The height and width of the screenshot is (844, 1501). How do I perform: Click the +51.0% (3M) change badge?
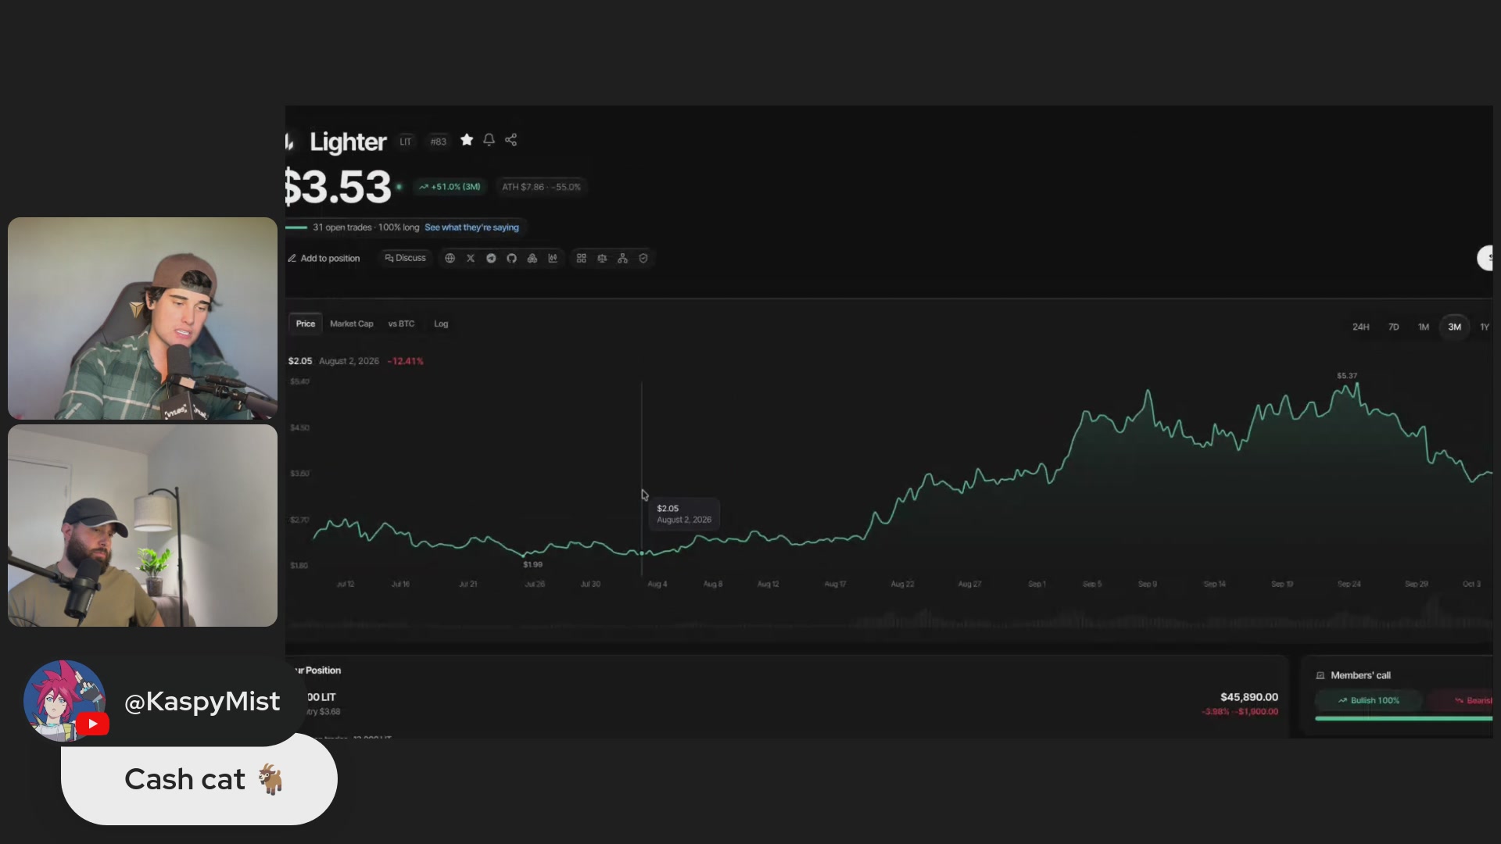coord(450,187)
